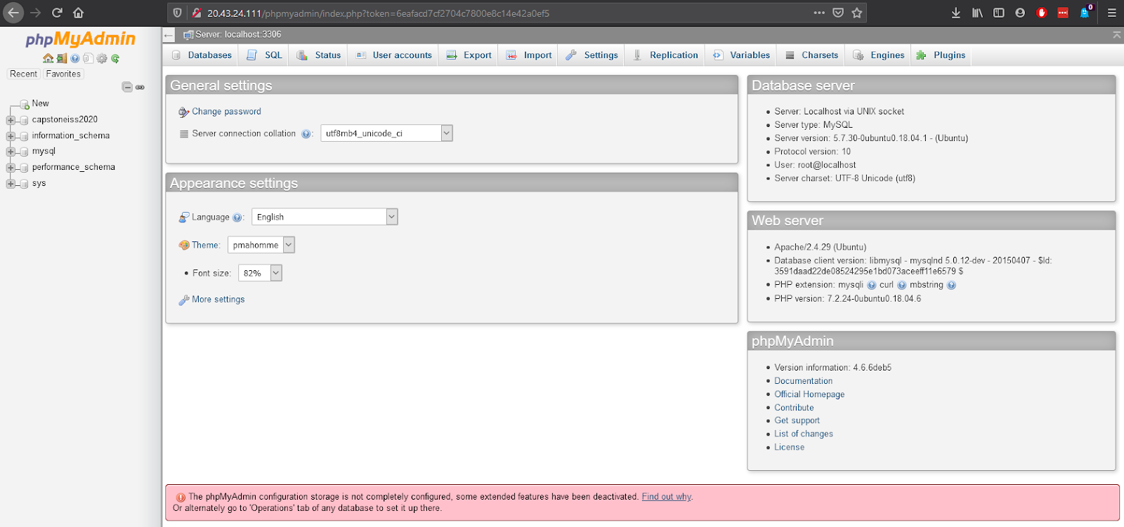Image resolution: width=1124 pixels, height=527 pixels.
Task: Hide navigation panel arrow button
Action: [168, 34]
